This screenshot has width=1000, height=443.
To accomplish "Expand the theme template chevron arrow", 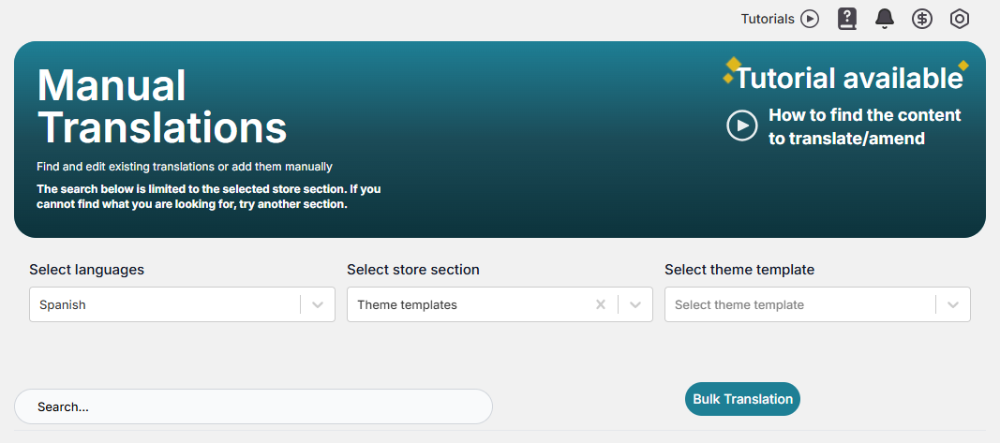I will [x=953, y=304].
